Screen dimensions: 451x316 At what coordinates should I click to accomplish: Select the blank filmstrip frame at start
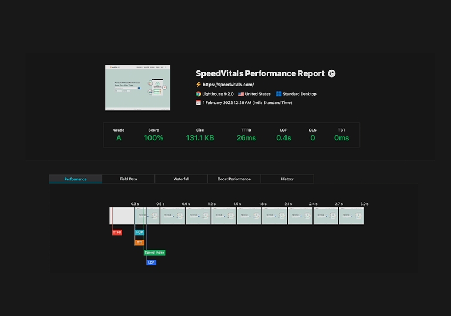pos(122,216)
